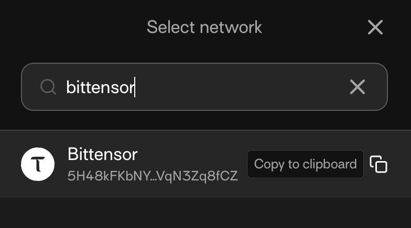Copy the Bittensor address using copy icon
The width and height of the screenshot is (411, 228).
coord(378,164)
